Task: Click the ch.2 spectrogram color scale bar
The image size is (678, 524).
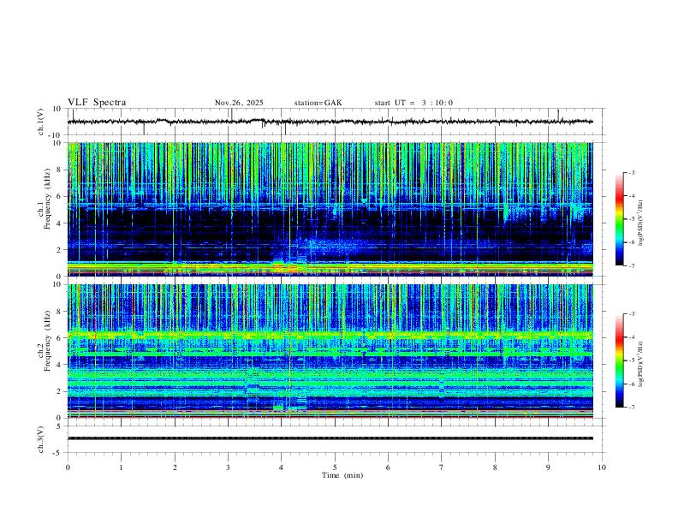Action: [619, 360]
